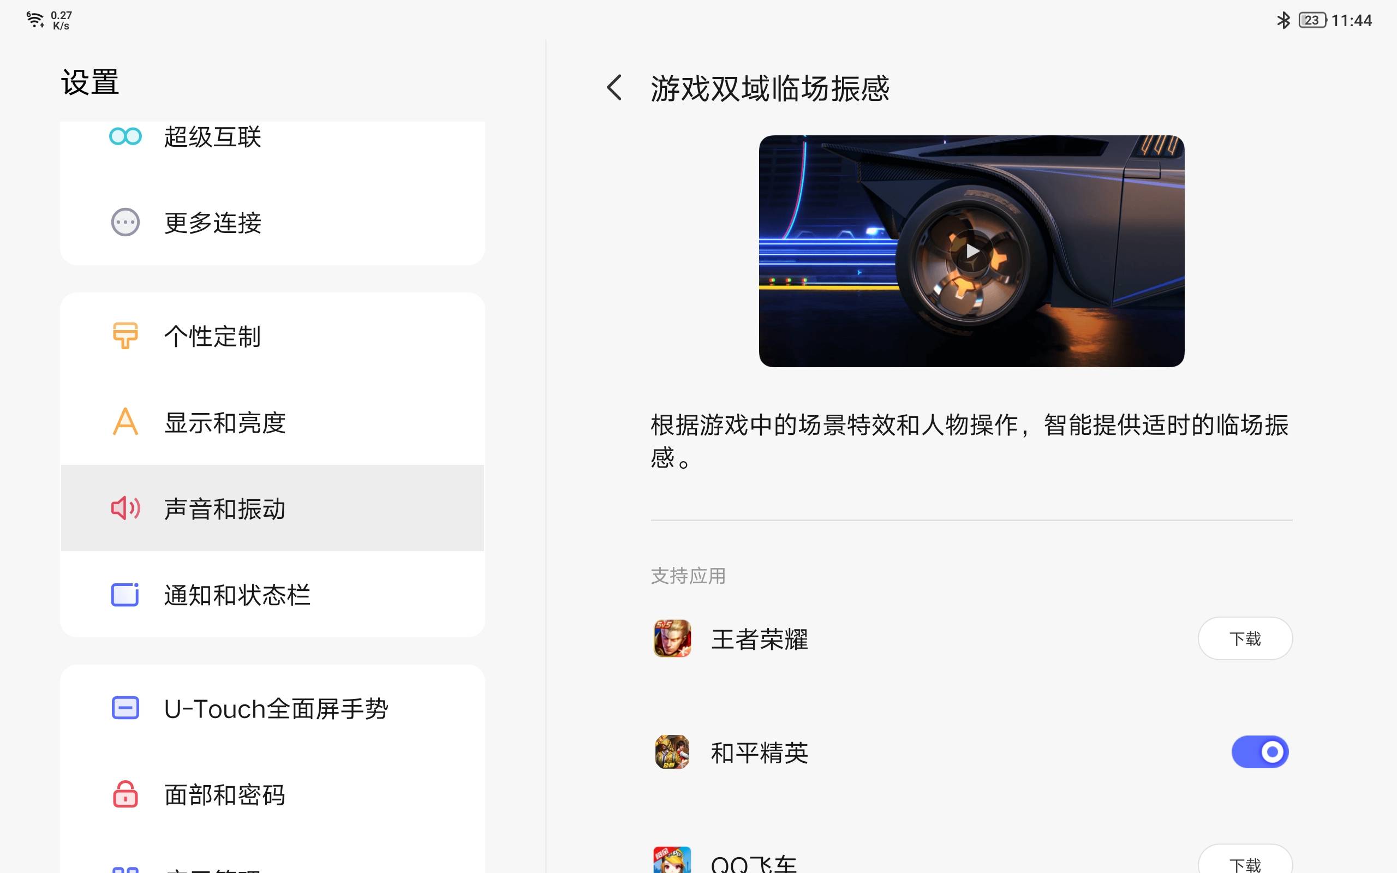Tap the 王者荣耀 app icon
Image resolution: width=1397 pixels, height=873 pixels.
672,638
